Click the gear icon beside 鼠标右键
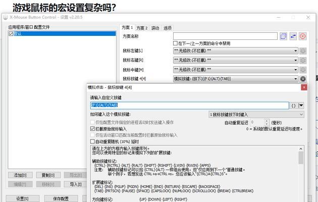Image resolution: width=318 pixels, height=202 pixels. click(x=303, y=60)
